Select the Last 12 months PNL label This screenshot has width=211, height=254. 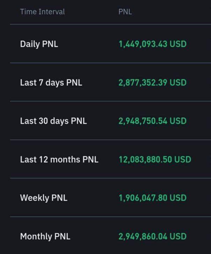tap(59, 160)
